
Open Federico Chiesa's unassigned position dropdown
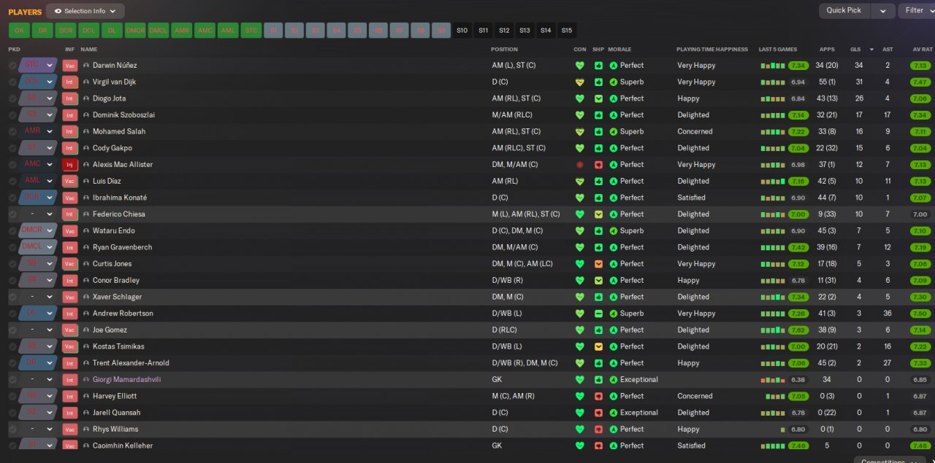(x=39, y=214)
